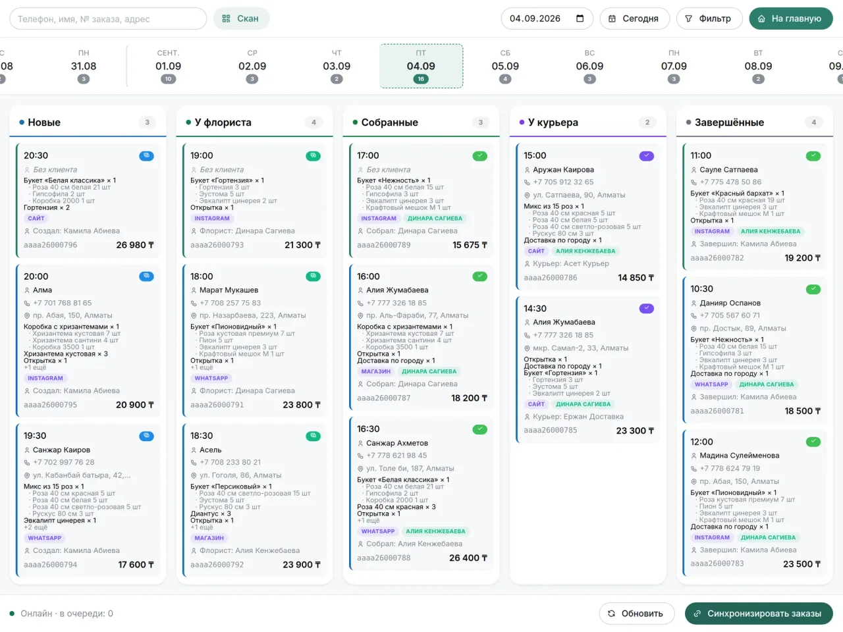
Task: Click Синхронизировать заказы button
Action: [759, 614]
